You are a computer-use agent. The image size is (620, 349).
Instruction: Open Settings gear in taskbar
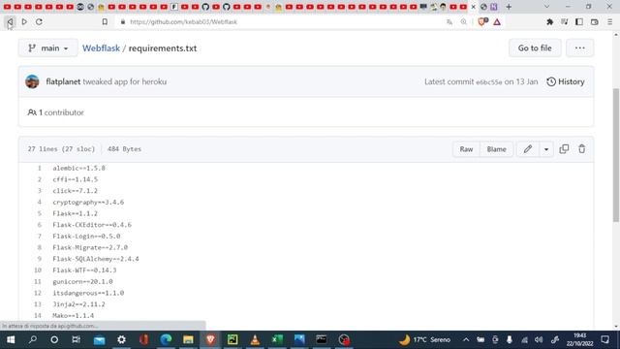[121, 340]
